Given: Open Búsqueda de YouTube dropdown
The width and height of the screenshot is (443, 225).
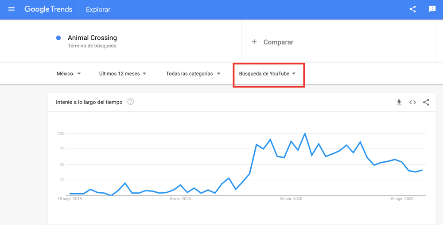Looking at the screenshot, I should [x=267, y=73].
